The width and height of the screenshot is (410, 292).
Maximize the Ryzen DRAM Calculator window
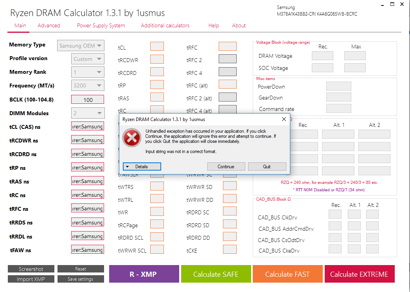392,4
